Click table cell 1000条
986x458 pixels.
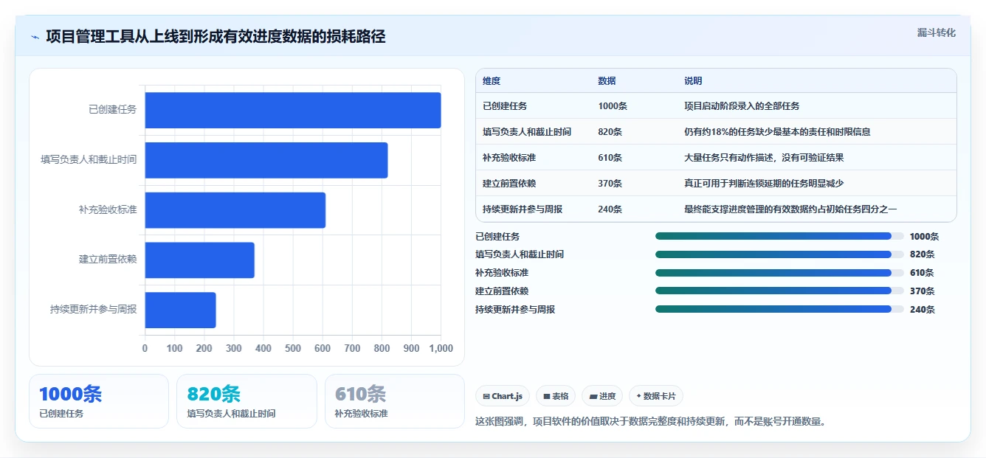(x=613, y=106)
